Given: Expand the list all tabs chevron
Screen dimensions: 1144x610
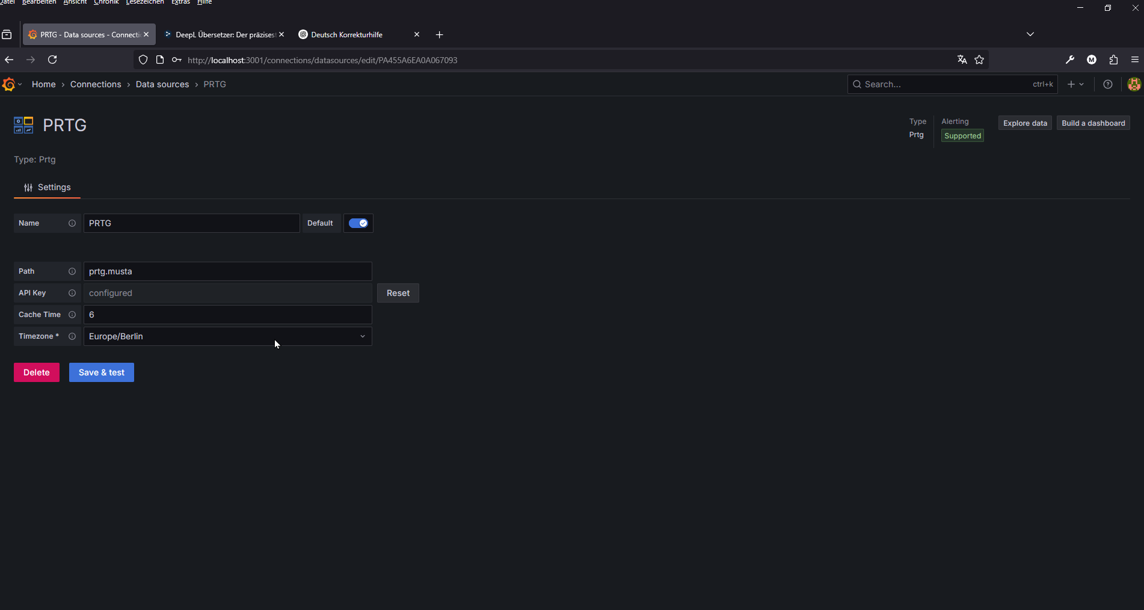Looking at the screenshot, I should (x=1030, y=34).
